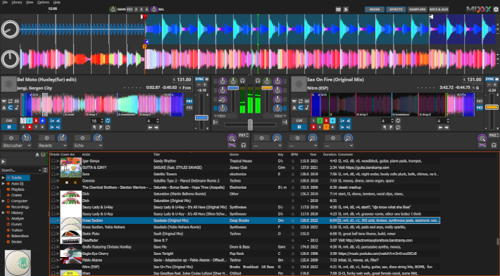The height and width of the screenshot is (276, 500).
Task: Open the Bitcrusher effect dropdown
Action: coord(17,145)
